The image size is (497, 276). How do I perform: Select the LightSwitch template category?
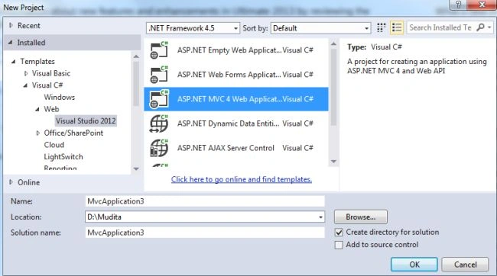pyautogui.click(x=63, y=157)
